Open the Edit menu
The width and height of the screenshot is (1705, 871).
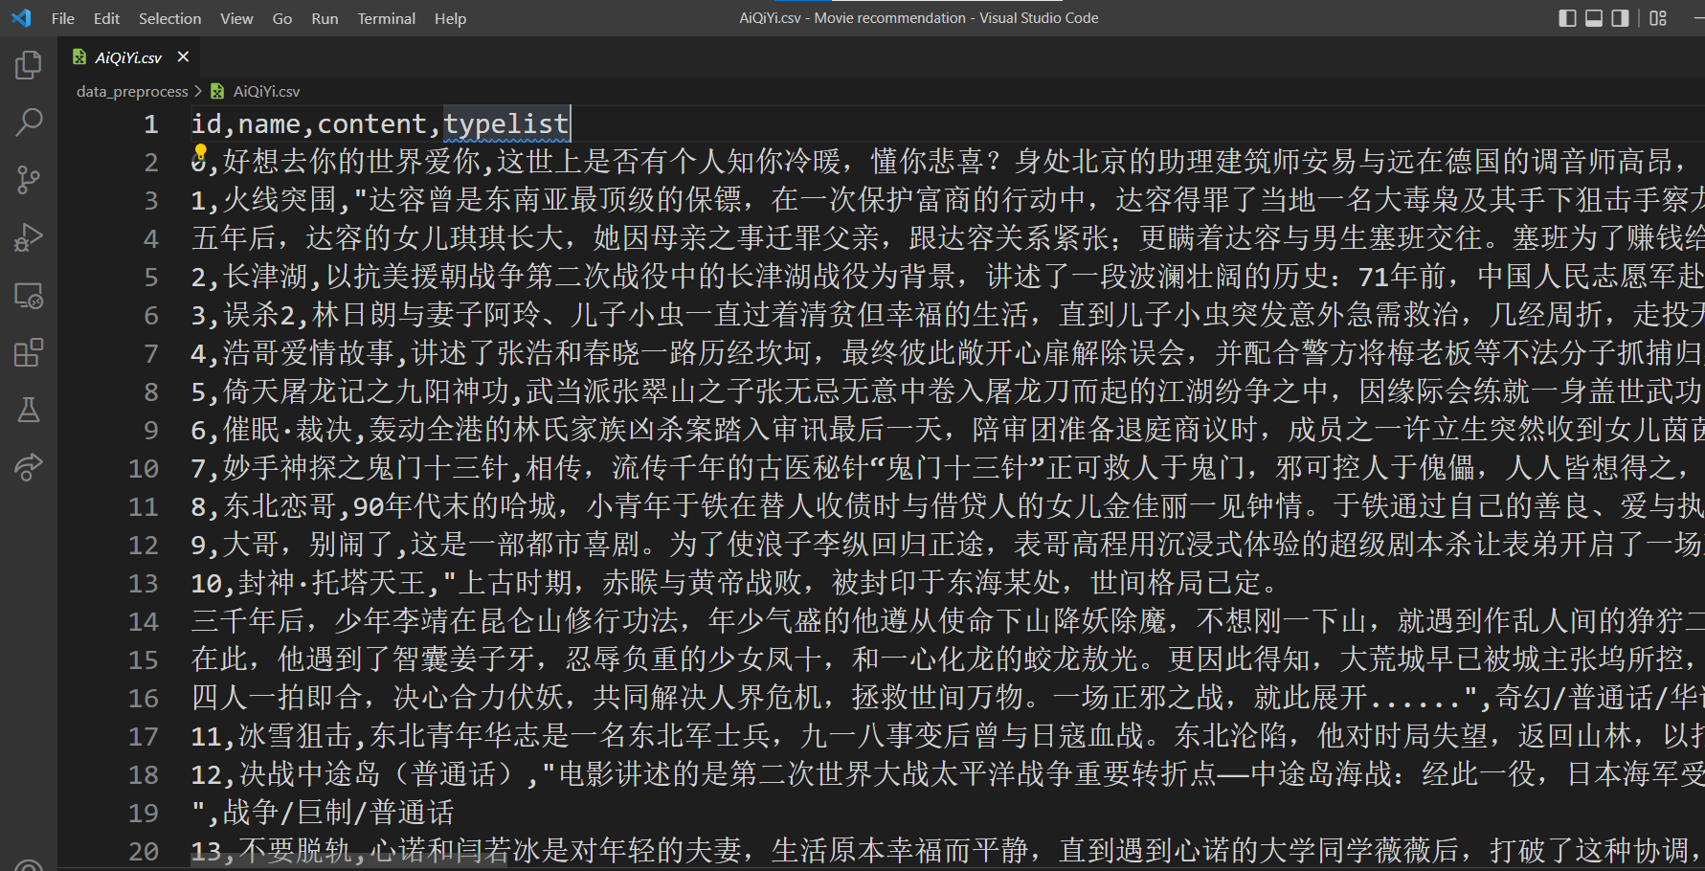click(106, 18)
